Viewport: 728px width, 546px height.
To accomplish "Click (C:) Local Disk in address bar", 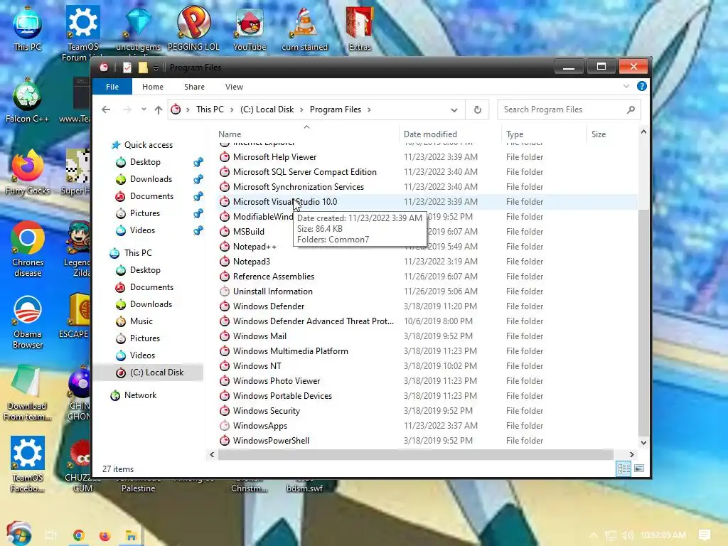I will point(267,109).
